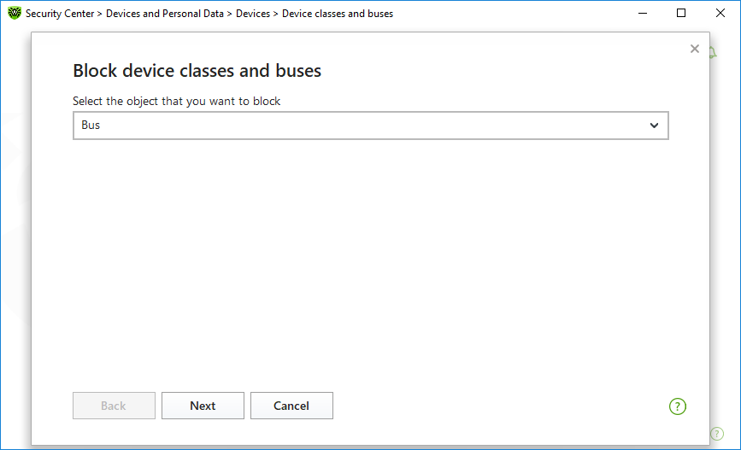This screenshot has width=741, height=450.
Task: Click the Dr.Web spider logo in title bar
Action: pos(14,14)
